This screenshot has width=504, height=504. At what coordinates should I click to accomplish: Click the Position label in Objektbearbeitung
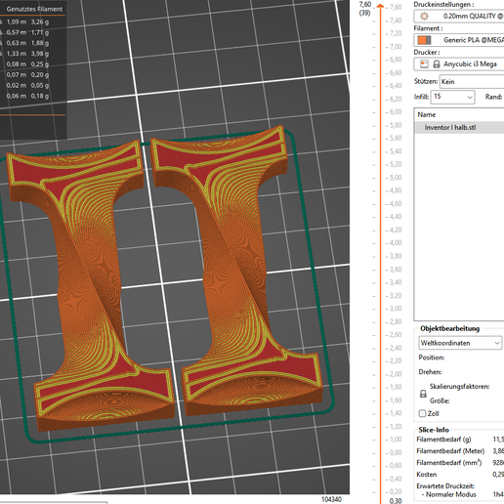[x=432, y=357]
